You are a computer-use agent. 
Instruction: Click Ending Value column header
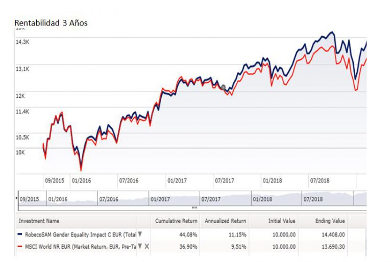tap(330, 221)
